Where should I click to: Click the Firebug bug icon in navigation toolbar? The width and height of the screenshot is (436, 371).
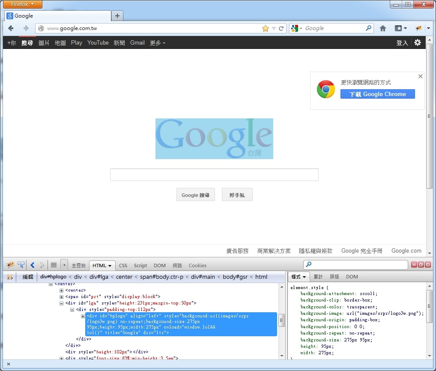(418, 28)
